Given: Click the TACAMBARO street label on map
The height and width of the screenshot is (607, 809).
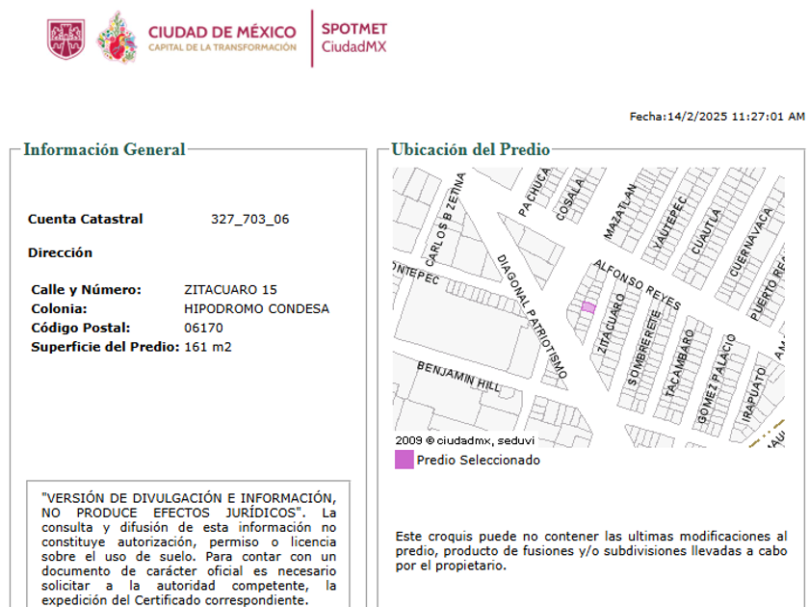Looking at the screenshot, I should [679, 363].
